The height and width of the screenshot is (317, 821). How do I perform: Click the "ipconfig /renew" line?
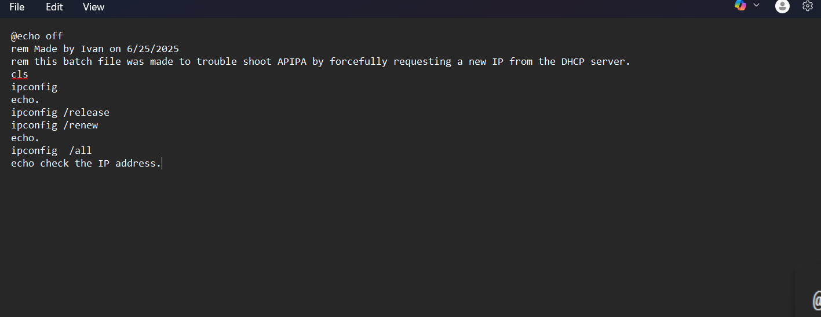click(x=54, y=125)
